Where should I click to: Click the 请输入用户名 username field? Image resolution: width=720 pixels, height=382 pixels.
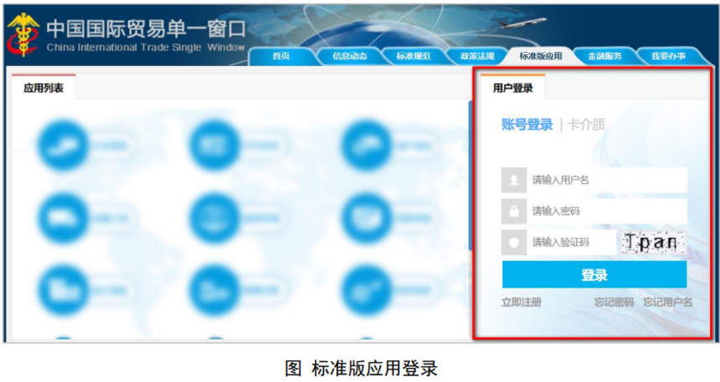pyautogui.click(x=607, y=180)
